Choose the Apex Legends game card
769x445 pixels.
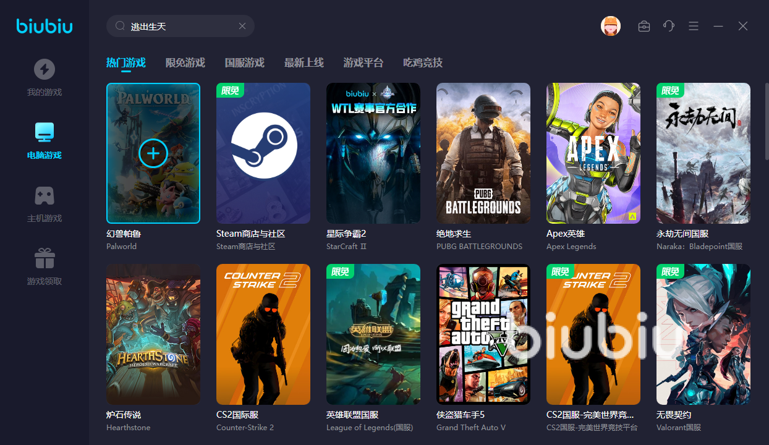[593, 153]
